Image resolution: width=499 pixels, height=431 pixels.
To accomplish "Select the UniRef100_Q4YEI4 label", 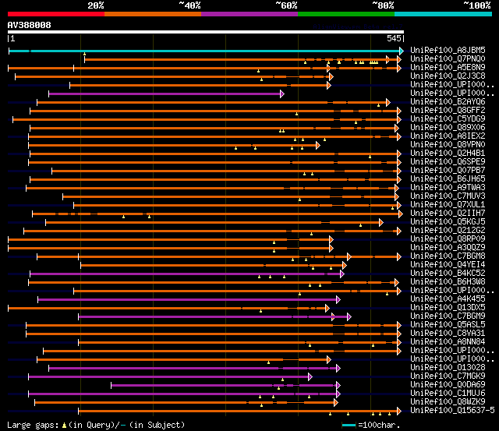I will [x=448, y=265].
